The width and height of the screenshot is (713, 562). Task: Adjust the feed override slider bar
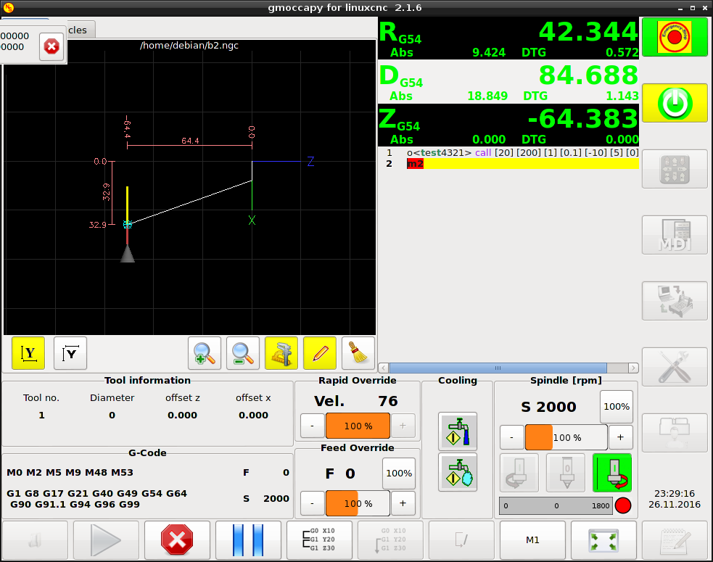tap(358, 503)
